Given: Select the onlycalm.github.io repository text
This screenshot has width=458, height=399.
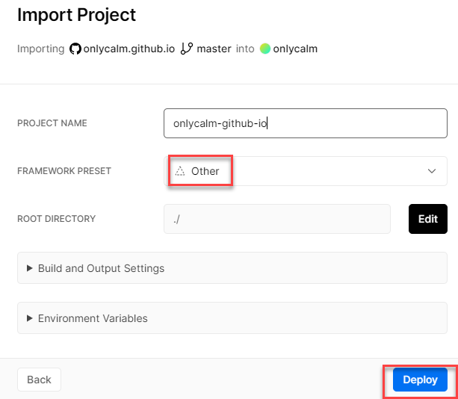Looking at the screenshot, I should (129, 49).
